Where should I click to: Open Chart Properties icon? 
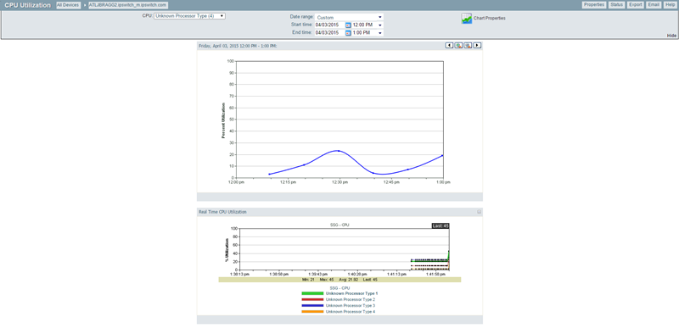click(466, 19)
